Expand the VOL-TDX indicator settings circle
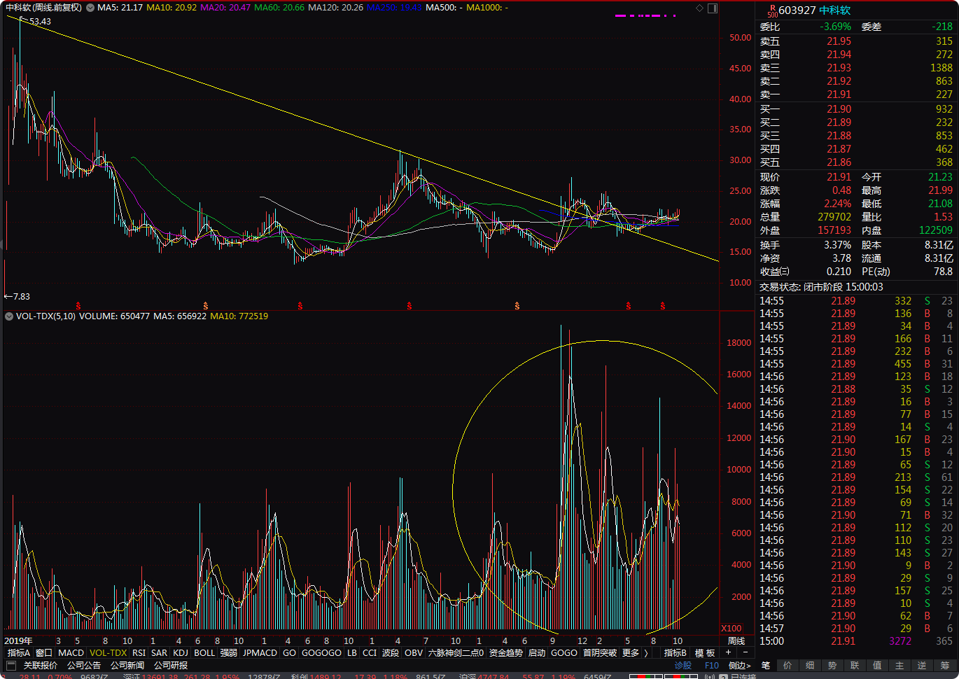This screenshot has height=679, width=959. coord(9,316)
